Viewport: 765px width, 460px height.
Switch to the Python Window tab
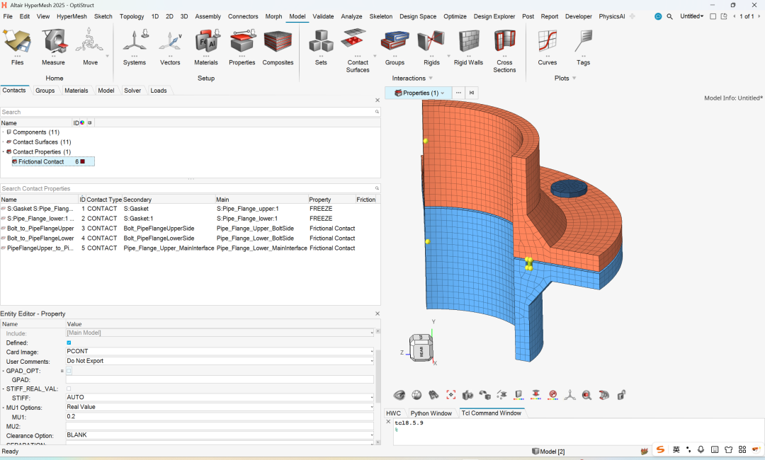click(431, 413)
